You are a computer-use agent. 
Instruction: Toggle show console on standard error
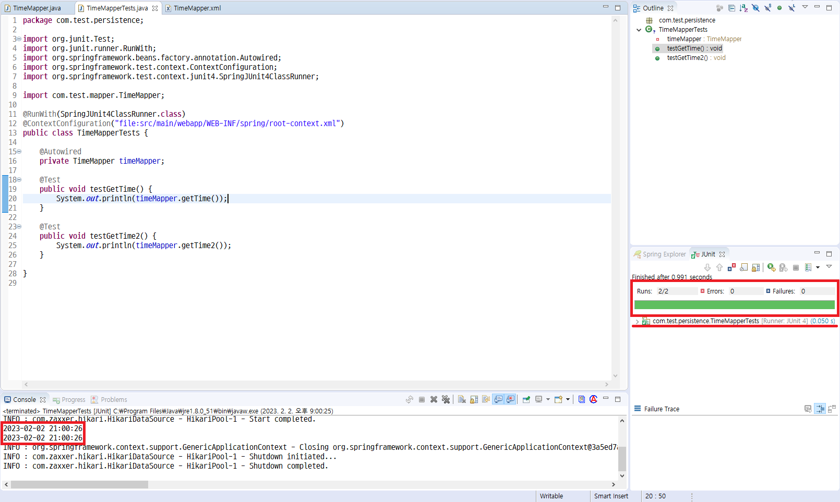(x=510, y=399)
